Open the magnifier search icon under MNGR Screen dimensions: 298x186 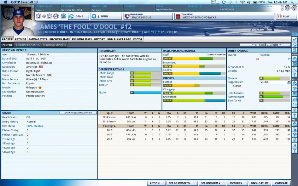pos(295,69)
